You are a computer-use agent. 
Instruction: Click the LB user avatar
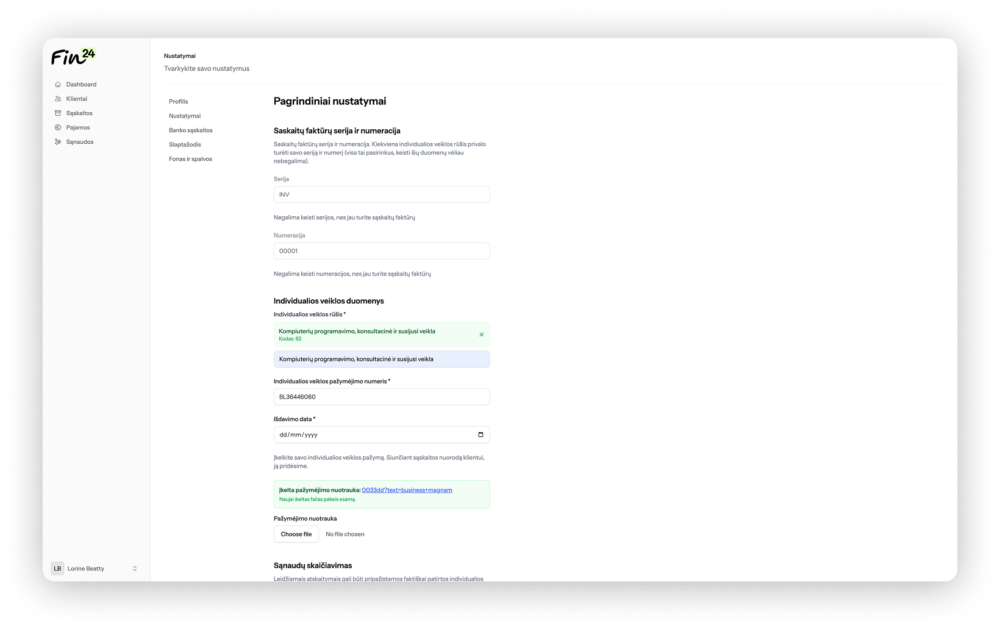(57, 569)
